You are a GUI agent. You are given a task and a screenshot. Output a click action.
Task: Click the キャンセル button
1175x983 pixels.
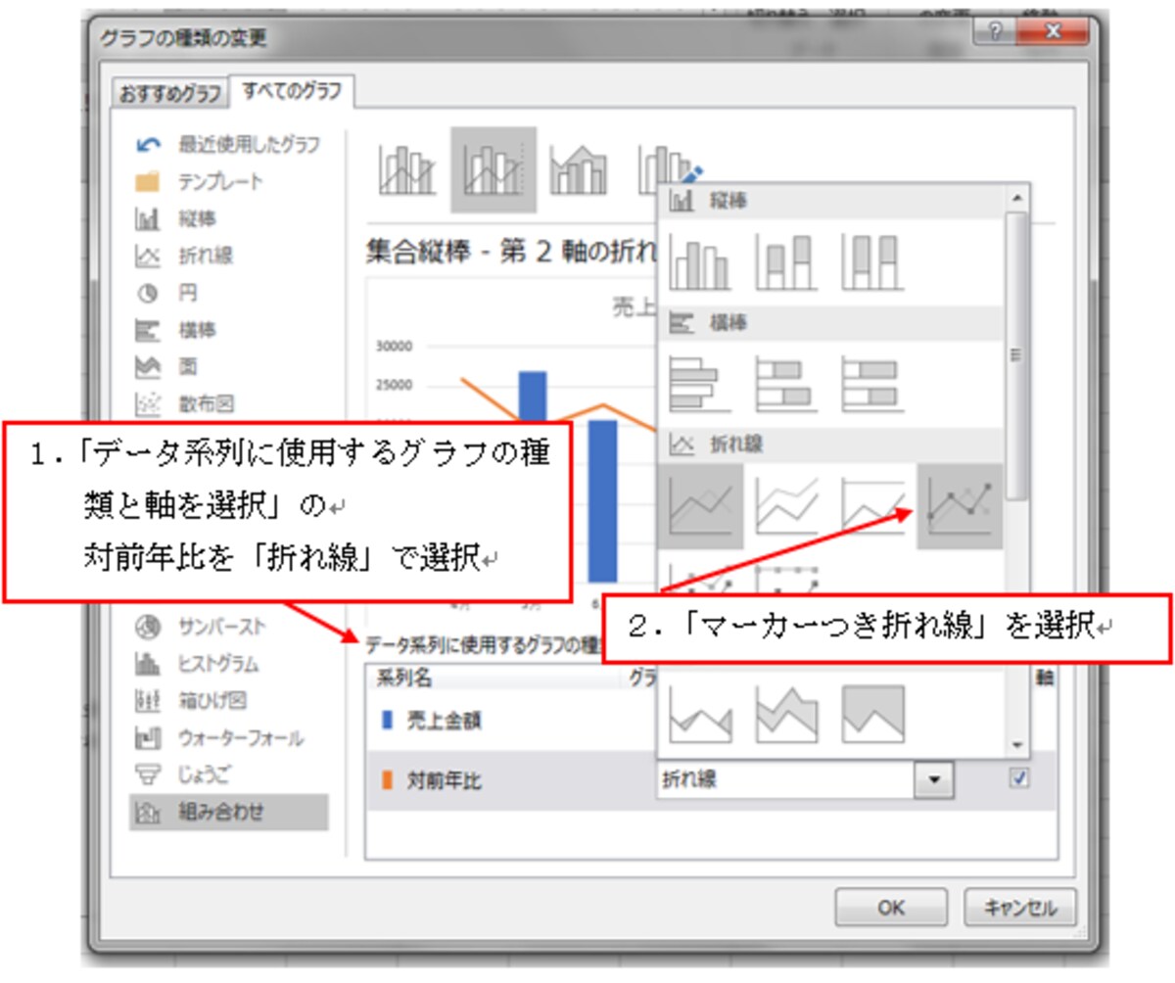coord(1020,907)
